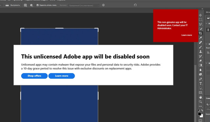The height and width of the screenshot is (122, 210).
Task: Set the background color swatch
Action: point(201,116)
